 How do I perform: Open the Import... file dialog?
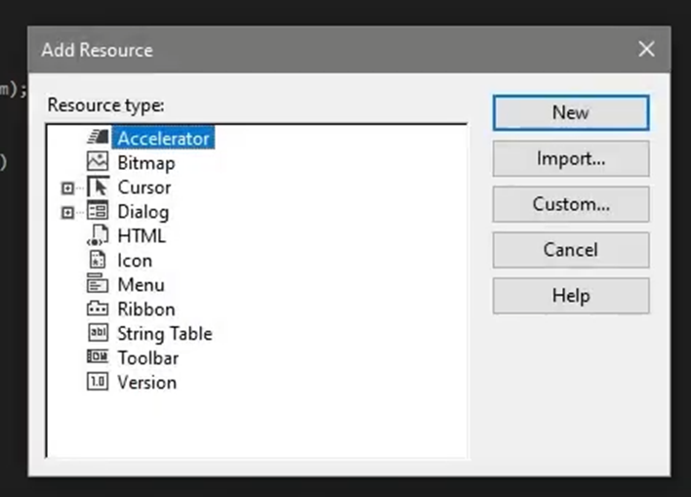click(x=571, y=158)
